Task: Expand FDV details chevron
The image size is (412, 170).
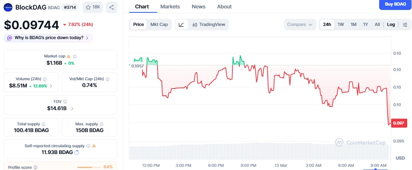Action: pos(72,109)
